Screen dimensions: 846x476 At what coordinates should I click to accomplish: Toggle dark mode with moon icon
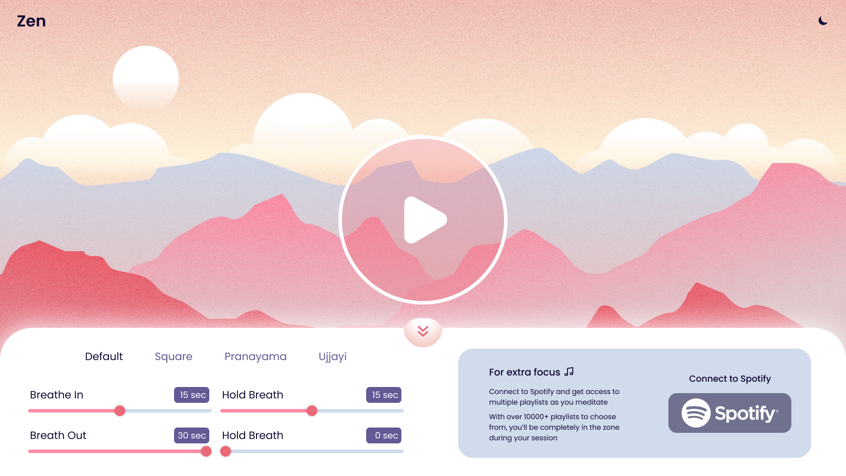(x=824, y=21)
